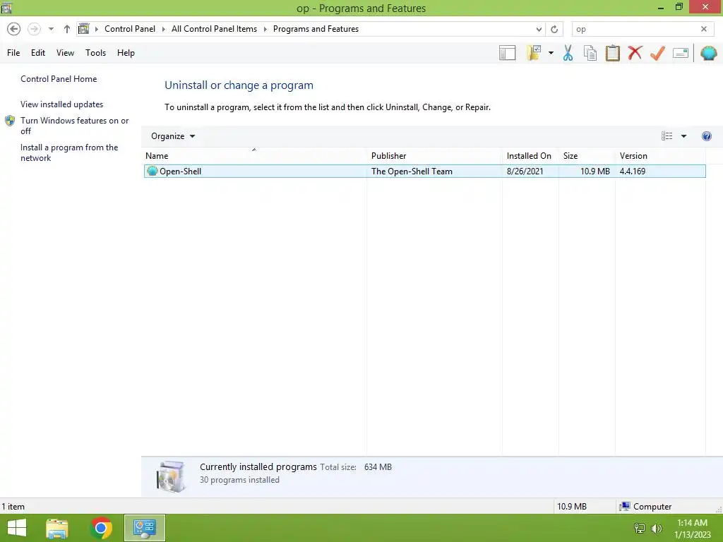The width and height of the screenshot is (723, 542).
Task: Click the shield icon beside Windows features
Action: click(x=10, y=121)
